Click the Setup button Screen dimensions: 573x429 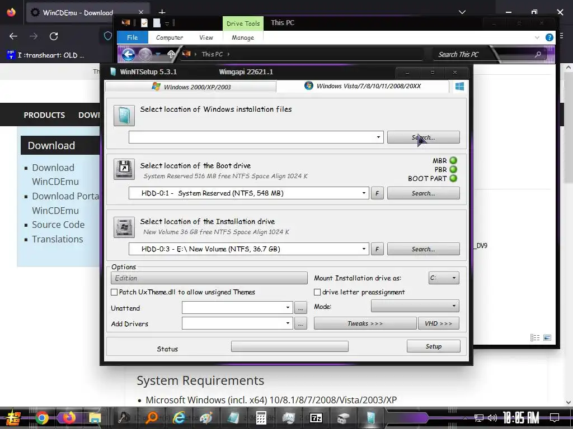click(434, 346)
